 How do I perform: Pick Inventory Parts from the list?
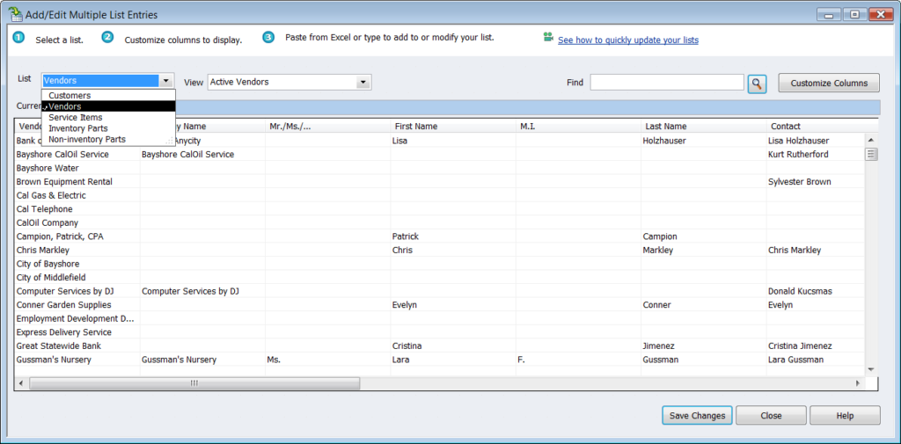tap(80, 128)
